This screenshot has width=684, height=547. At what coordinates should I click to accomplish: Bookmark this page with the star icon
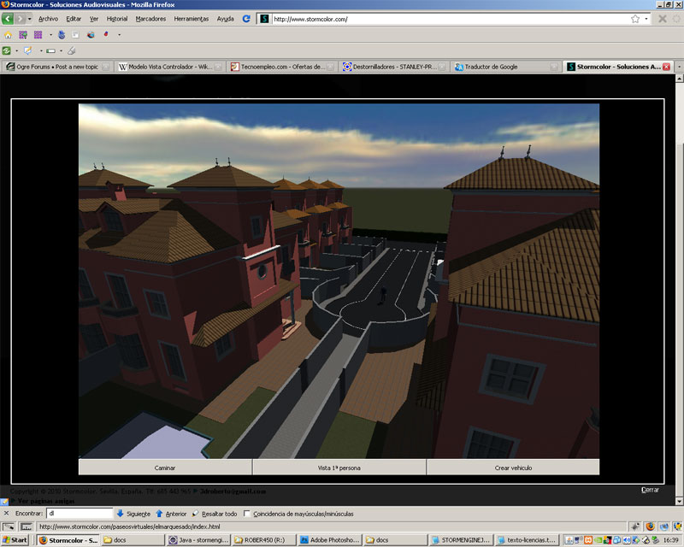pyautogui.click(x=635, y=19)
